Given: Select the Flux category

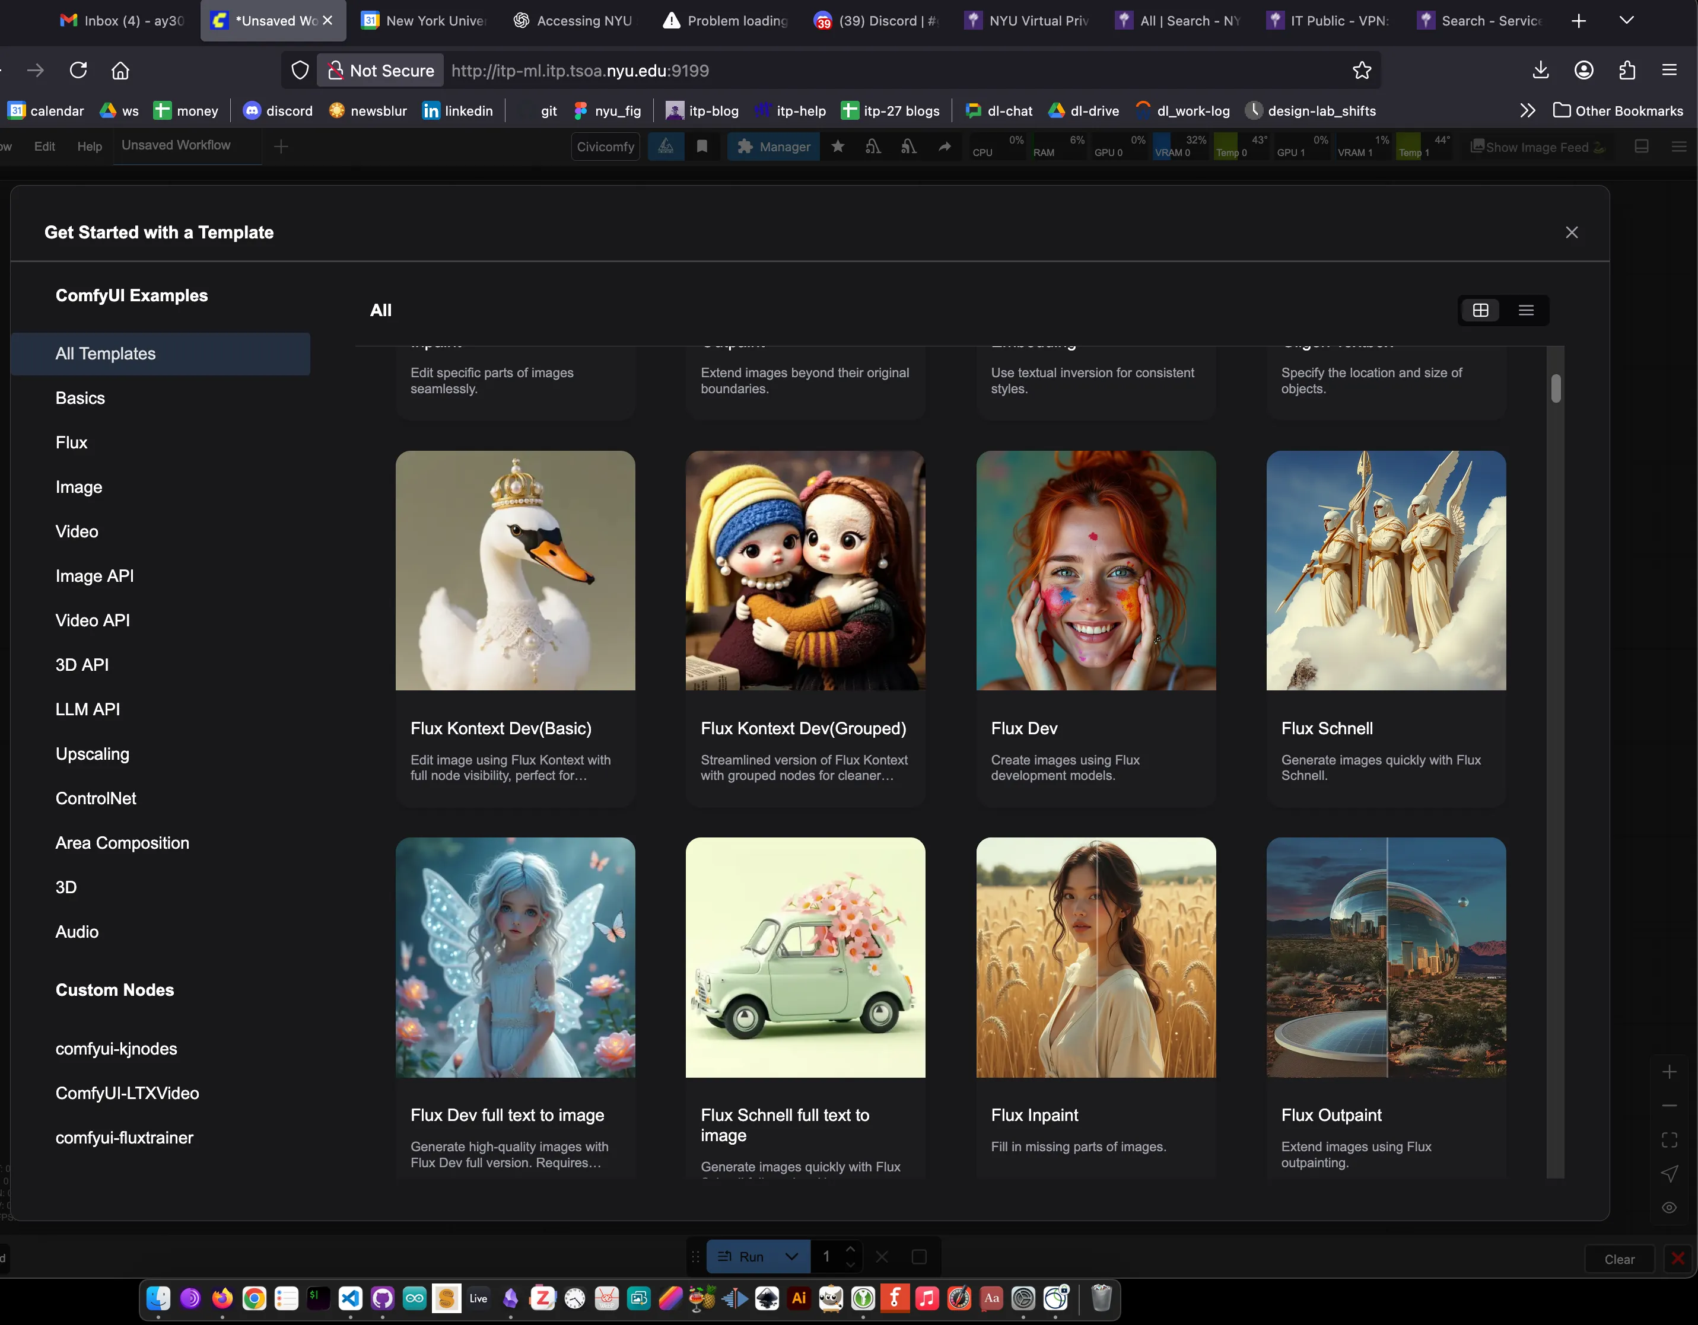Looking at the screenshot, I should (x=72, y=442).
